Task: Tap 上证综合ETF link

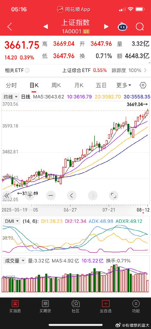Action: [76, 70]
